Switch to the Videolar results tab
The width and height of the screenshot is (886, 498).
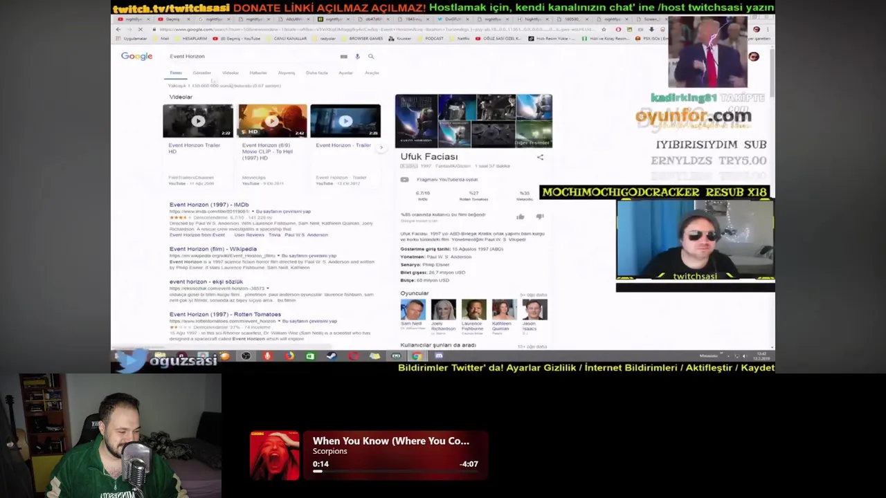pyautogui.click(x=230, y=73)
